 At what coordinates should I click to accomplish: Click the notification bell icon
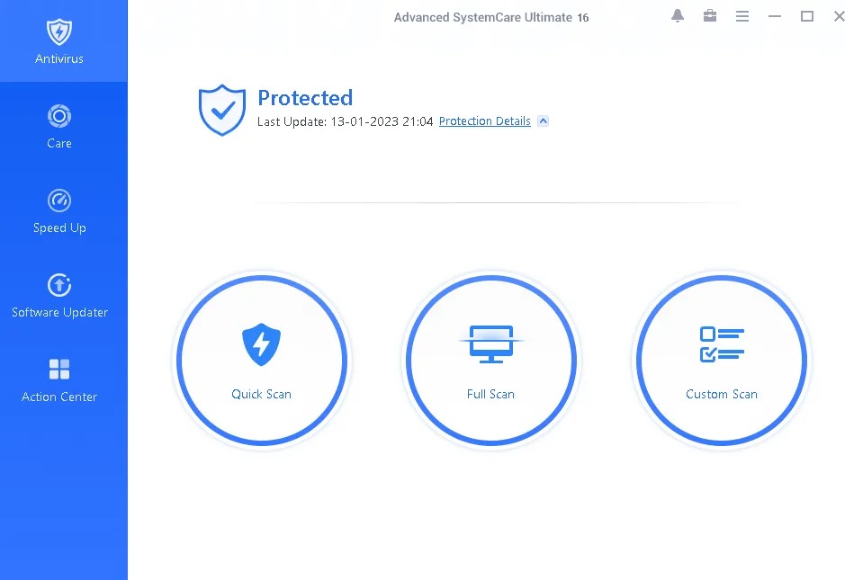coord(678,16)
